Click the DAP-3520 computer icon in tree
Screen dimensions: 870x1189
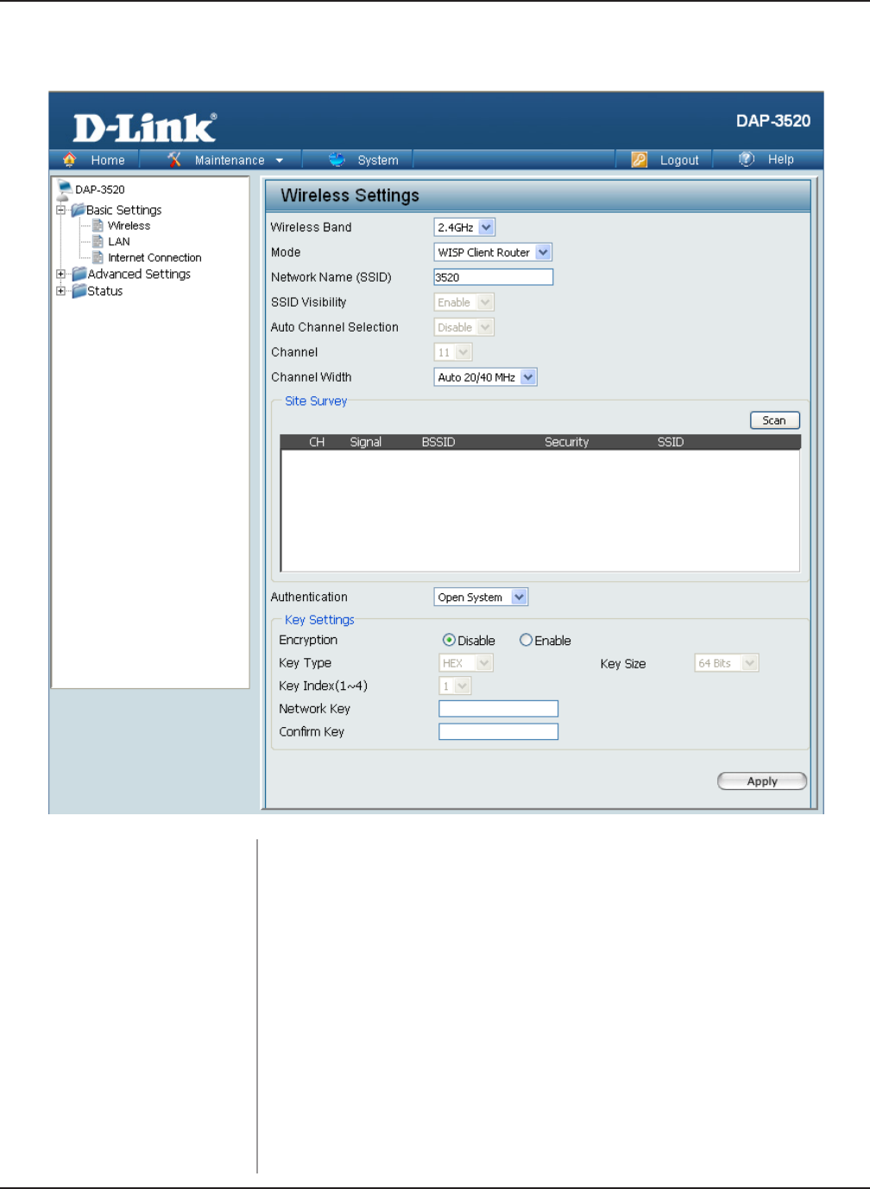64,189
